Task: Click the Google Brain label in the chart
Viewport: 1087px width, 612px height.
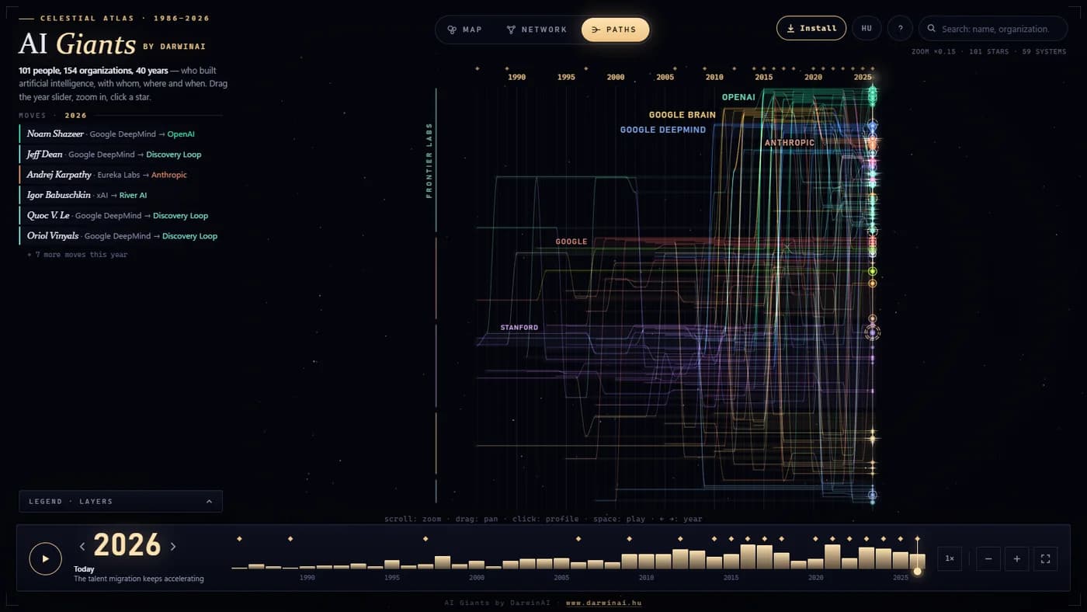Action: click(682, 115)
